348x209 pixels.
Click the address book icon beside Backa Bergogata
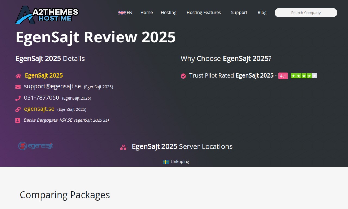(x=18, y=120)
